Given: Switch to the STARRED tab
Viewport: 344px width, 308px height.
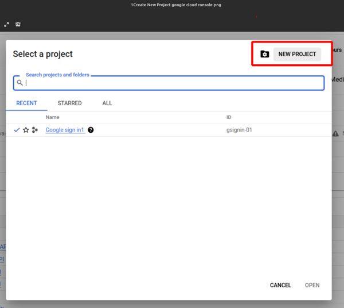Looking at the screenshot, I should click(x=69, y=103).
